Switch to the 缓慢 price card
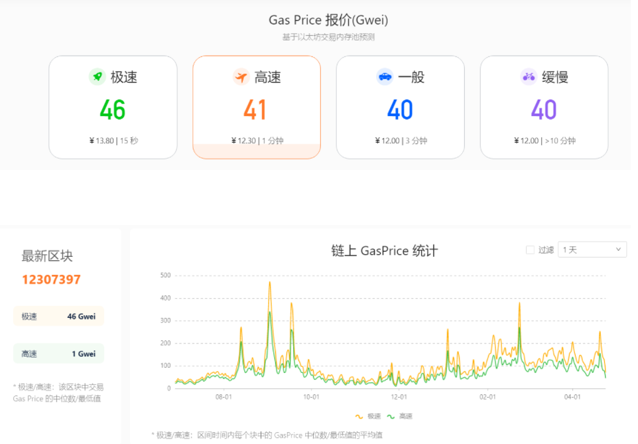The image size is (638, 444). click(x=544, y=106)
